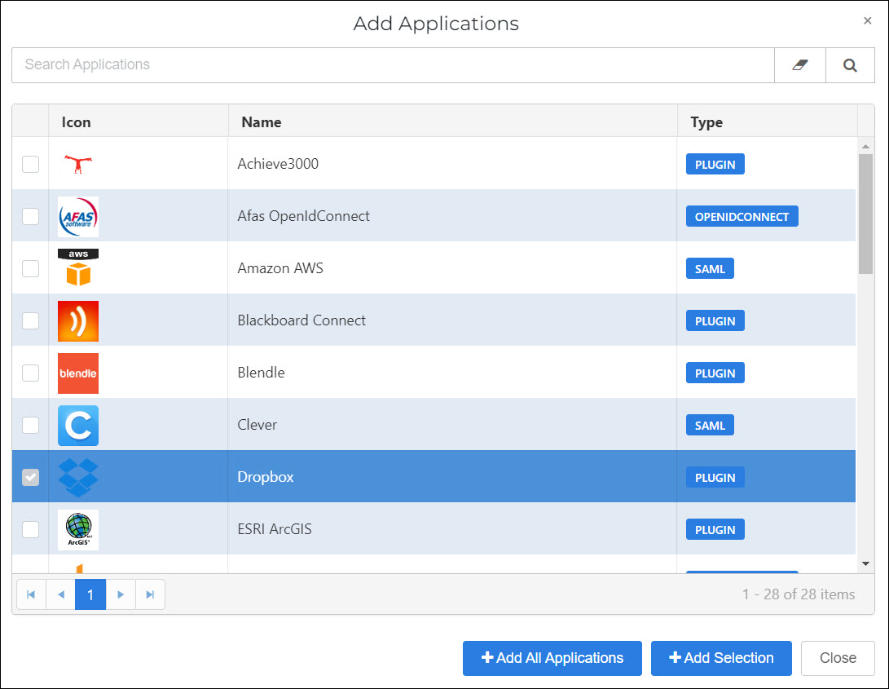889x689 pixels.
Task: Select the Amazon AWS name text
Action: tap(280, 268)
